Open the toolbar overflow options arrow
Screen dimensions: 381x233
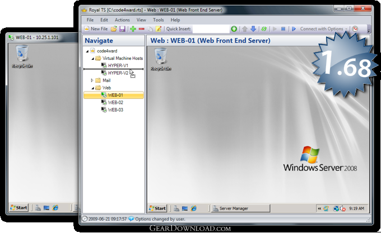coord(369,30)
